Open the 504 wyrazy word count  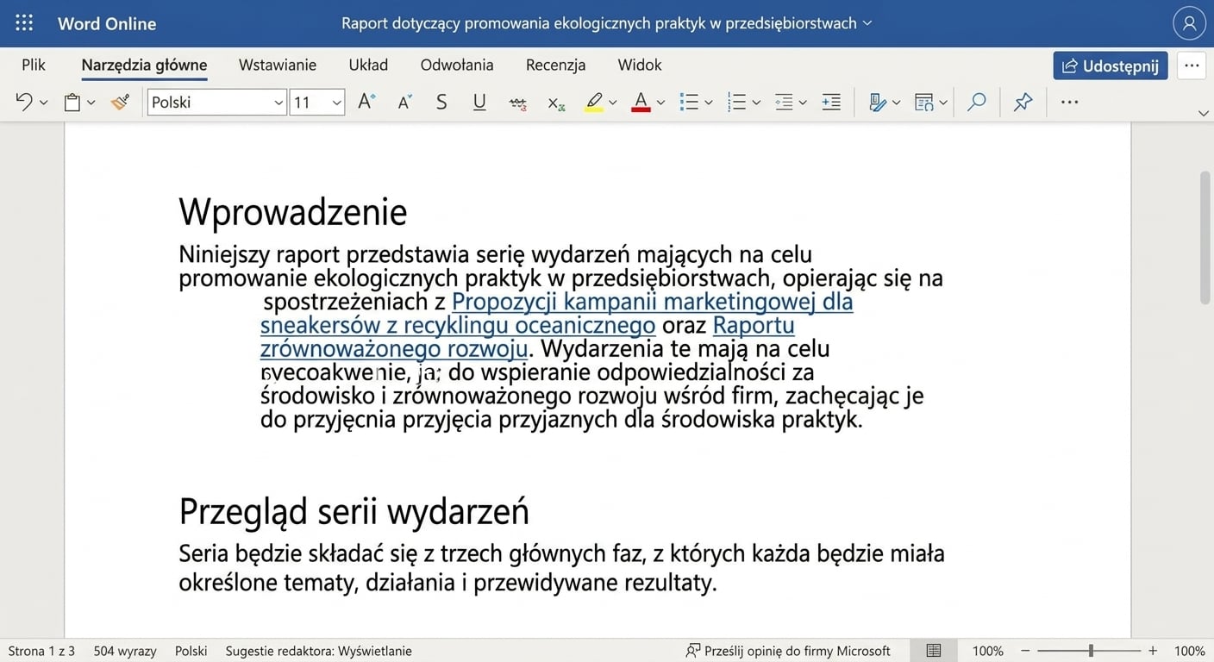point(125,651)
